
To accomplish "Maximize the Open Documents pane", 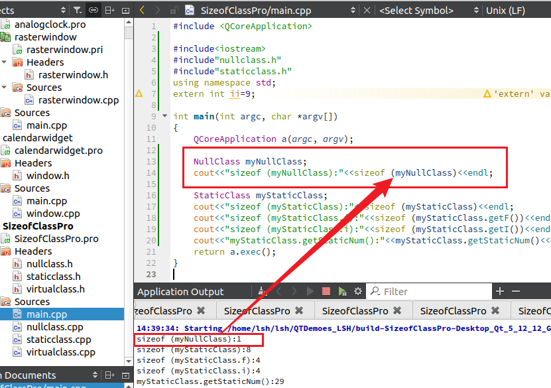I will coord(125,375).
